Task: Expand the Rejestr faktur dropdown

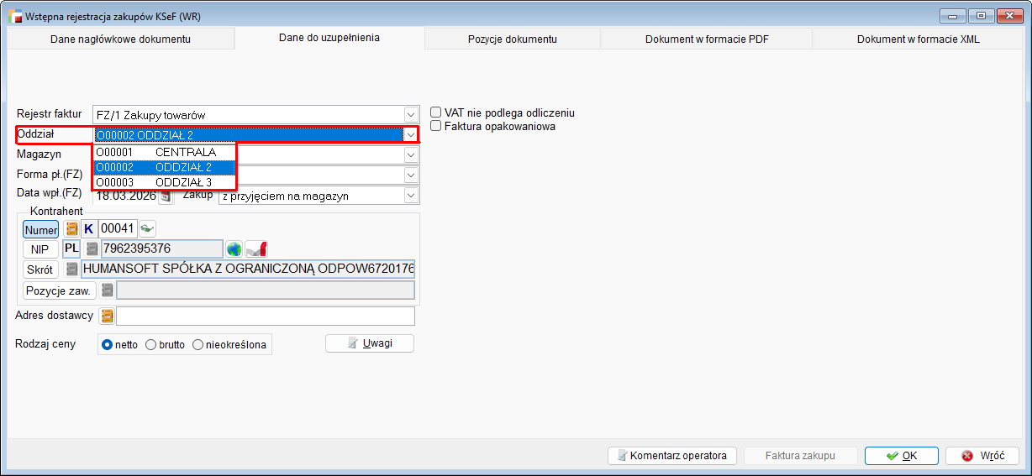Action: point(410,115)
